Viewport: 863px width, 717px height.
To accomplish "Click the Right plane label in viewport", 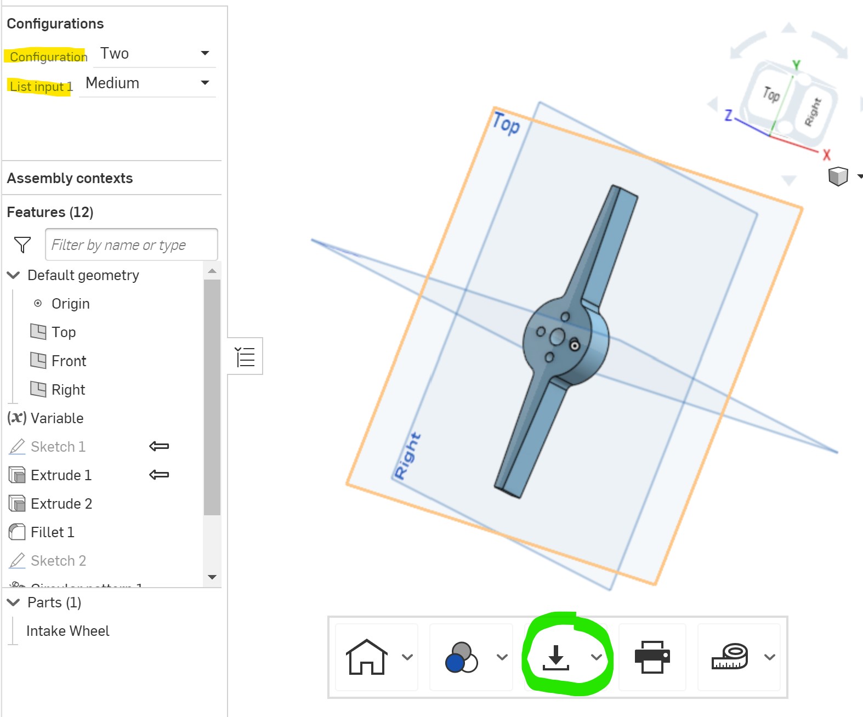I will pyautogui.click(x=408, y=456).
